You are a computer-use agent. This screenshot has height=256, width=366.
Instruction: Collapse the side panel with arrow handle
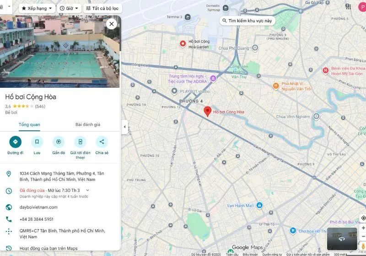point(124,127)
